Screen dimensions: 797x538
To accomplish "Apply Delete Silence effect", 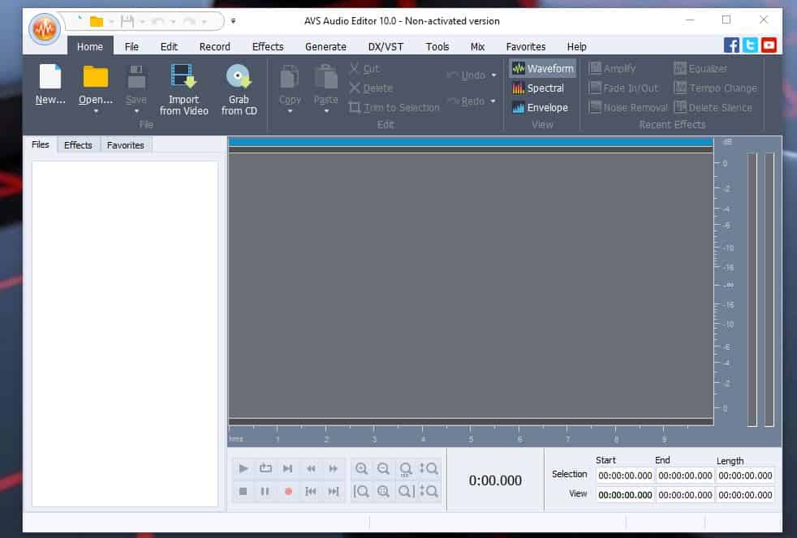I will 713,108.
